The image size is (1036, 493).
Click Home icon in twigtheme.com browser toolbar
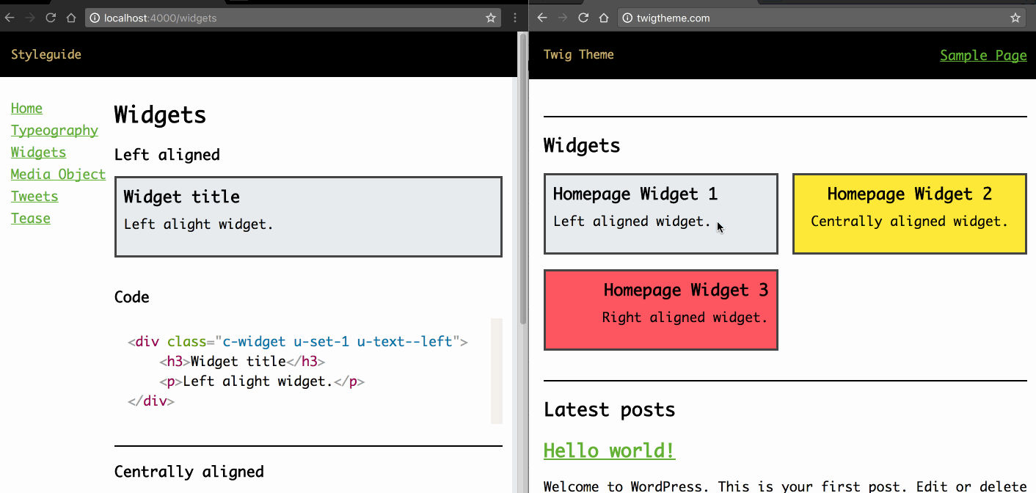(604, 18)
